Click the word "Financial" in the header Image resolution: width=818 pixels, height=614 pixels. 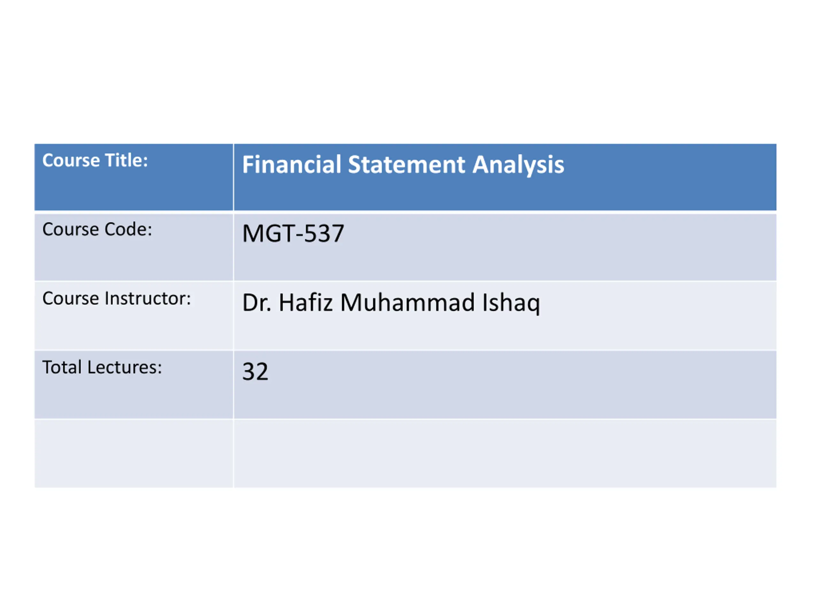coord(291,165)
